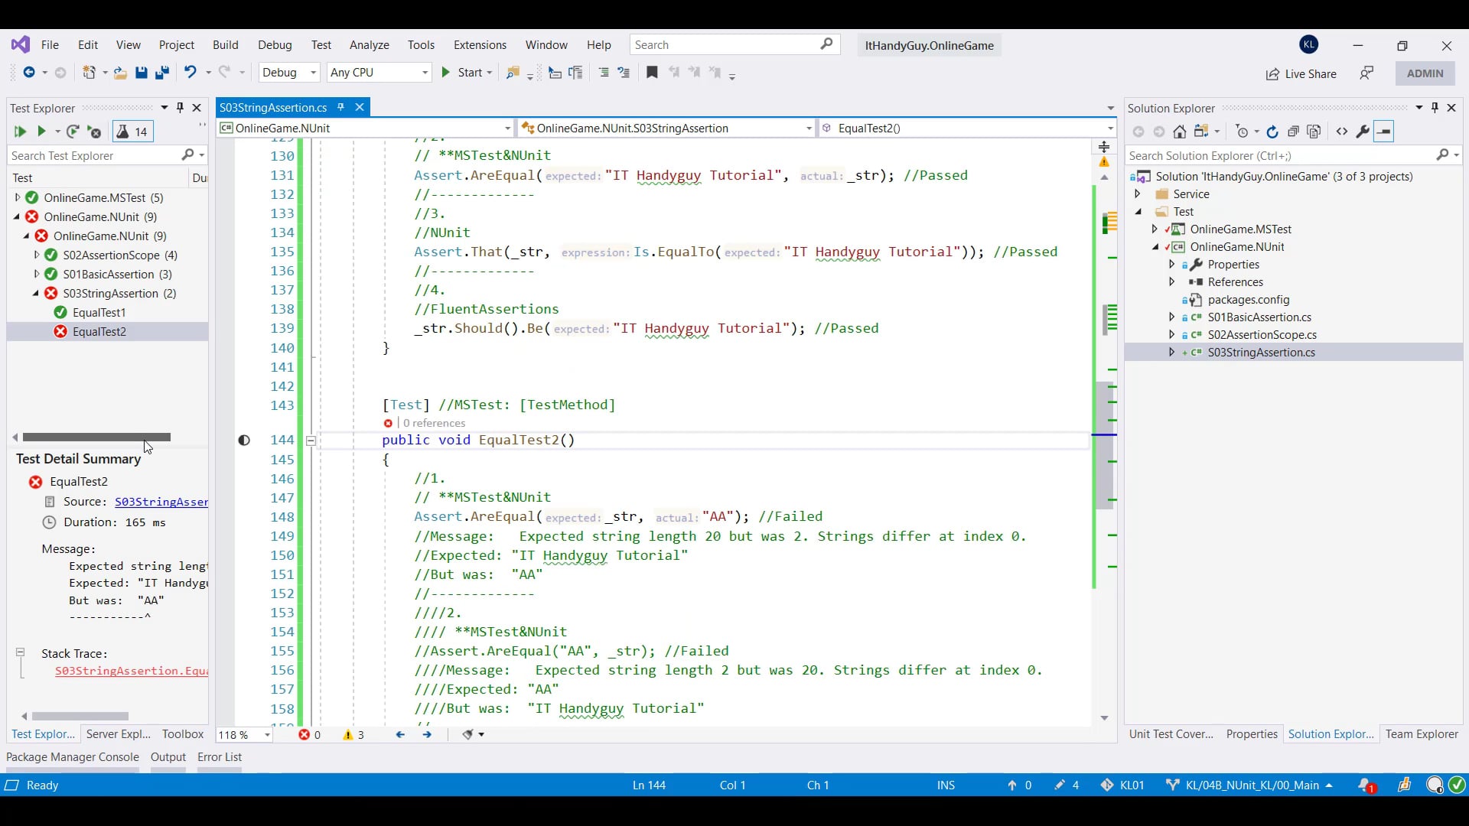The width and height of the screenshot is (1469, 826).
Task: Expand OnlineGame.MSTest test node
Action: [18, 197]
